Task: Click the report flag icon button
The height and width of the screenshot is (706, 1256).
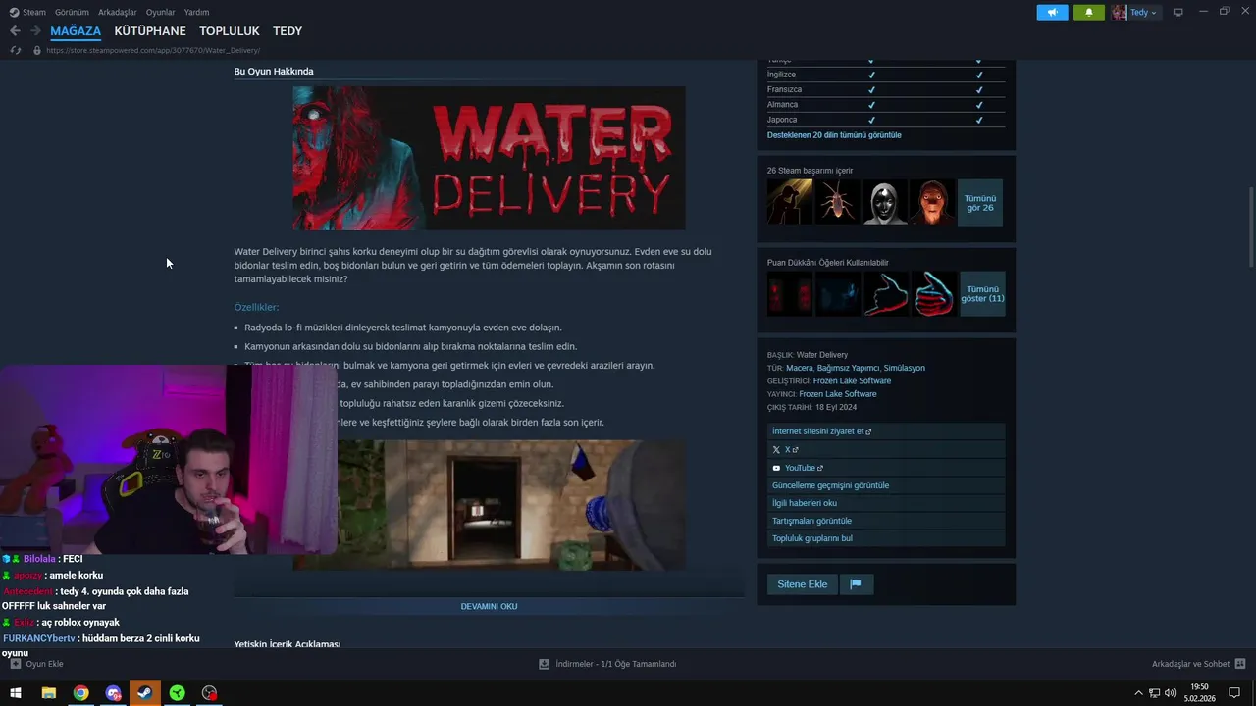Action: coord(856,584)
